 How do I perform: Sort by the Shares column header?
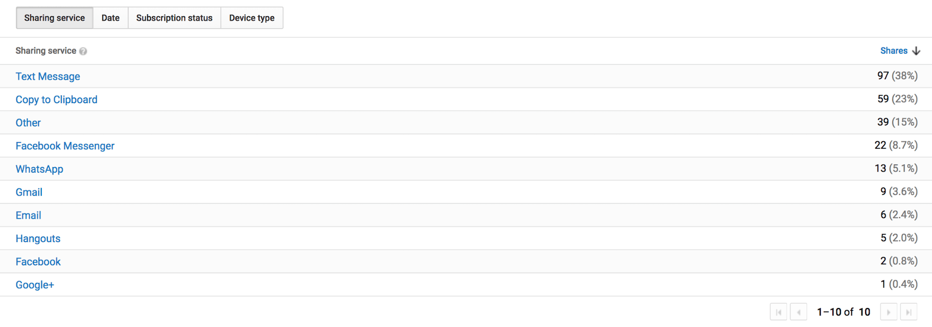tap(894, 51)
